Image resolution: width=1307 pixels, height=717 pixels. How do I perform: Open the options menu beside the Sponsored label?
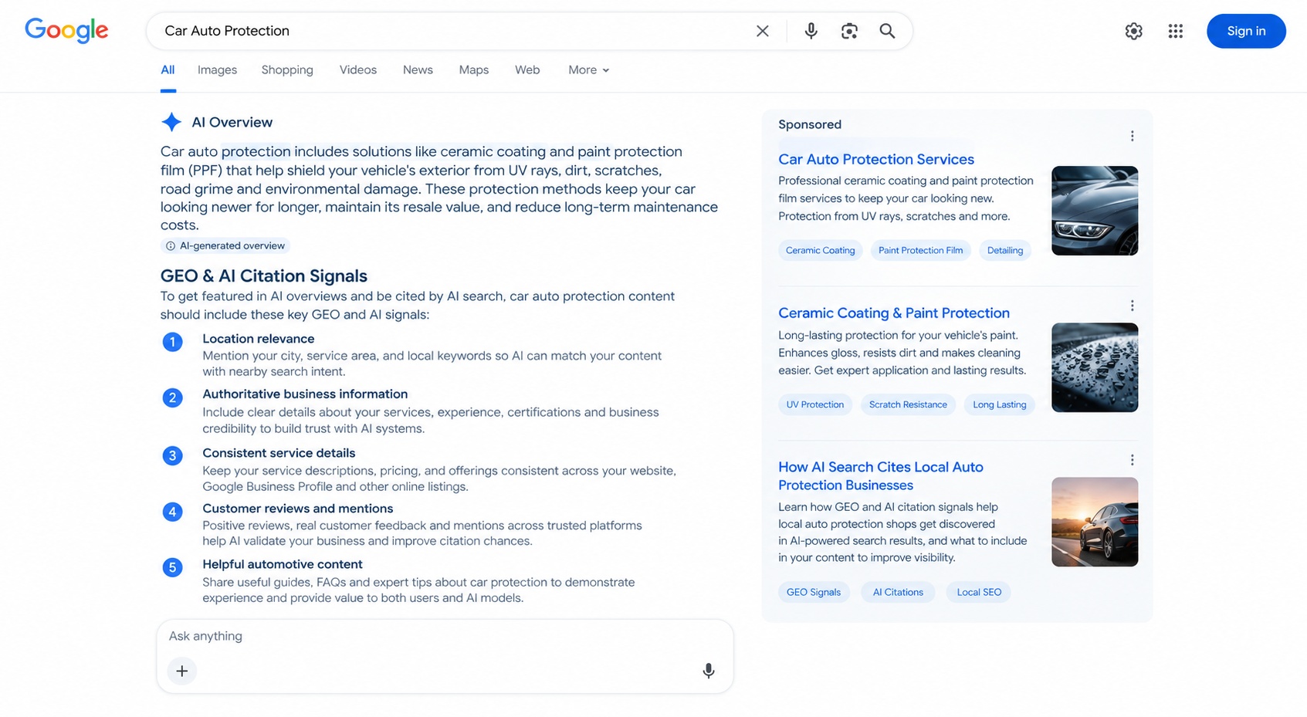pos(1132,136)
